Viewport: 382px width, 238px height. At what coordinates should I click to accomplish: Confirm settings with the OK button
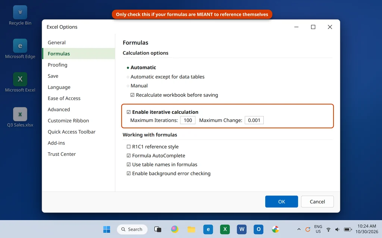[281, 202]
